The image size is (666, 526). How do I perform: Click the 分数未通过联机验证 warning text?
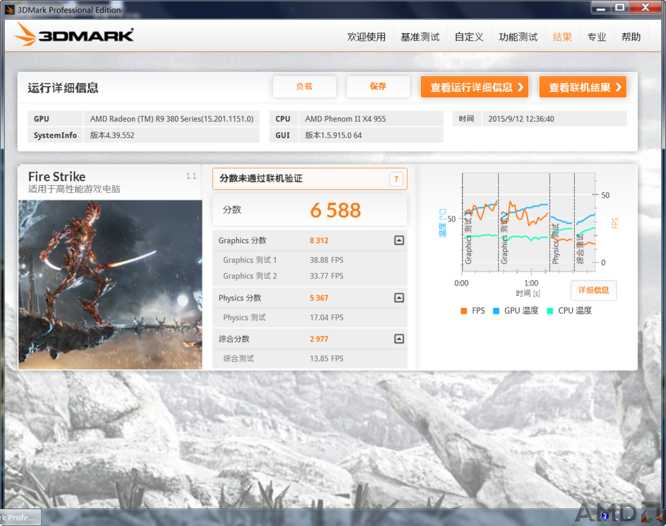tap(261, 178)
